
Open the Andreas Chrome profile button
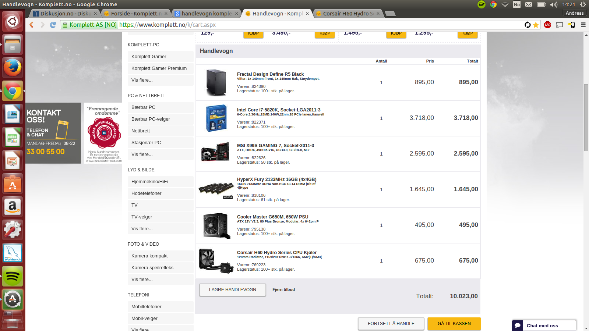[x=575, y=13]
